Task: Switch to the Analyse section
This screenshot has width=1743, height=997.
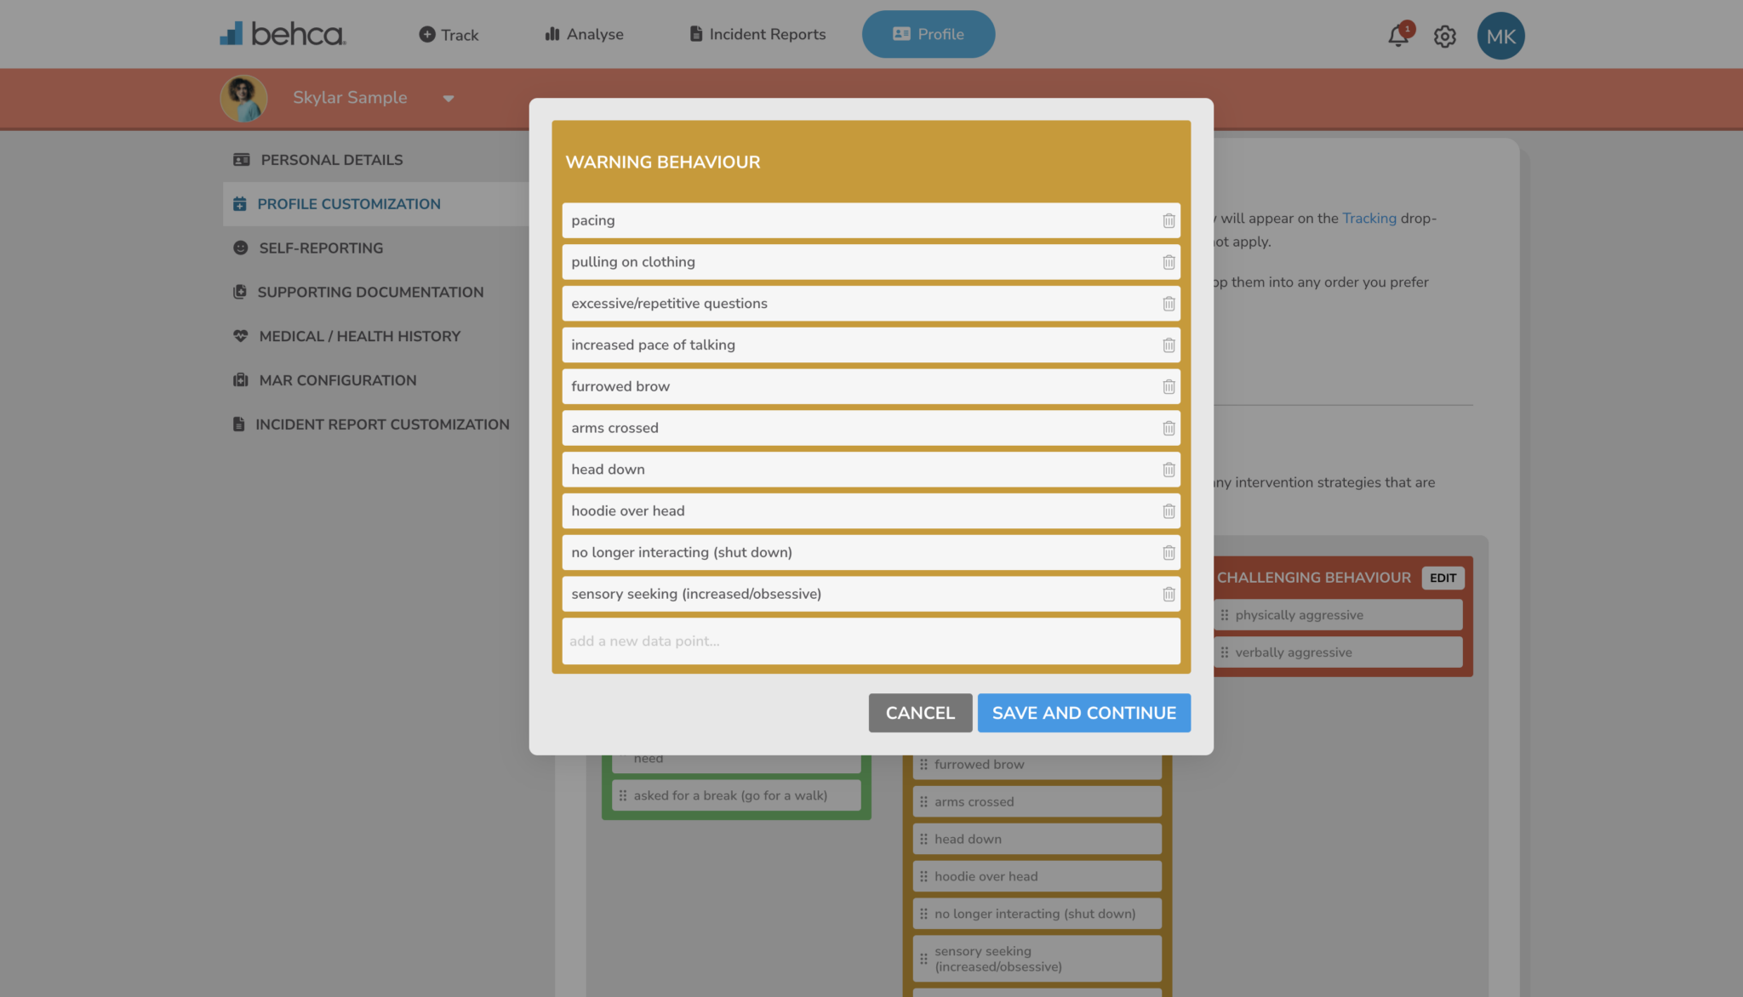Action: [584, 34]
